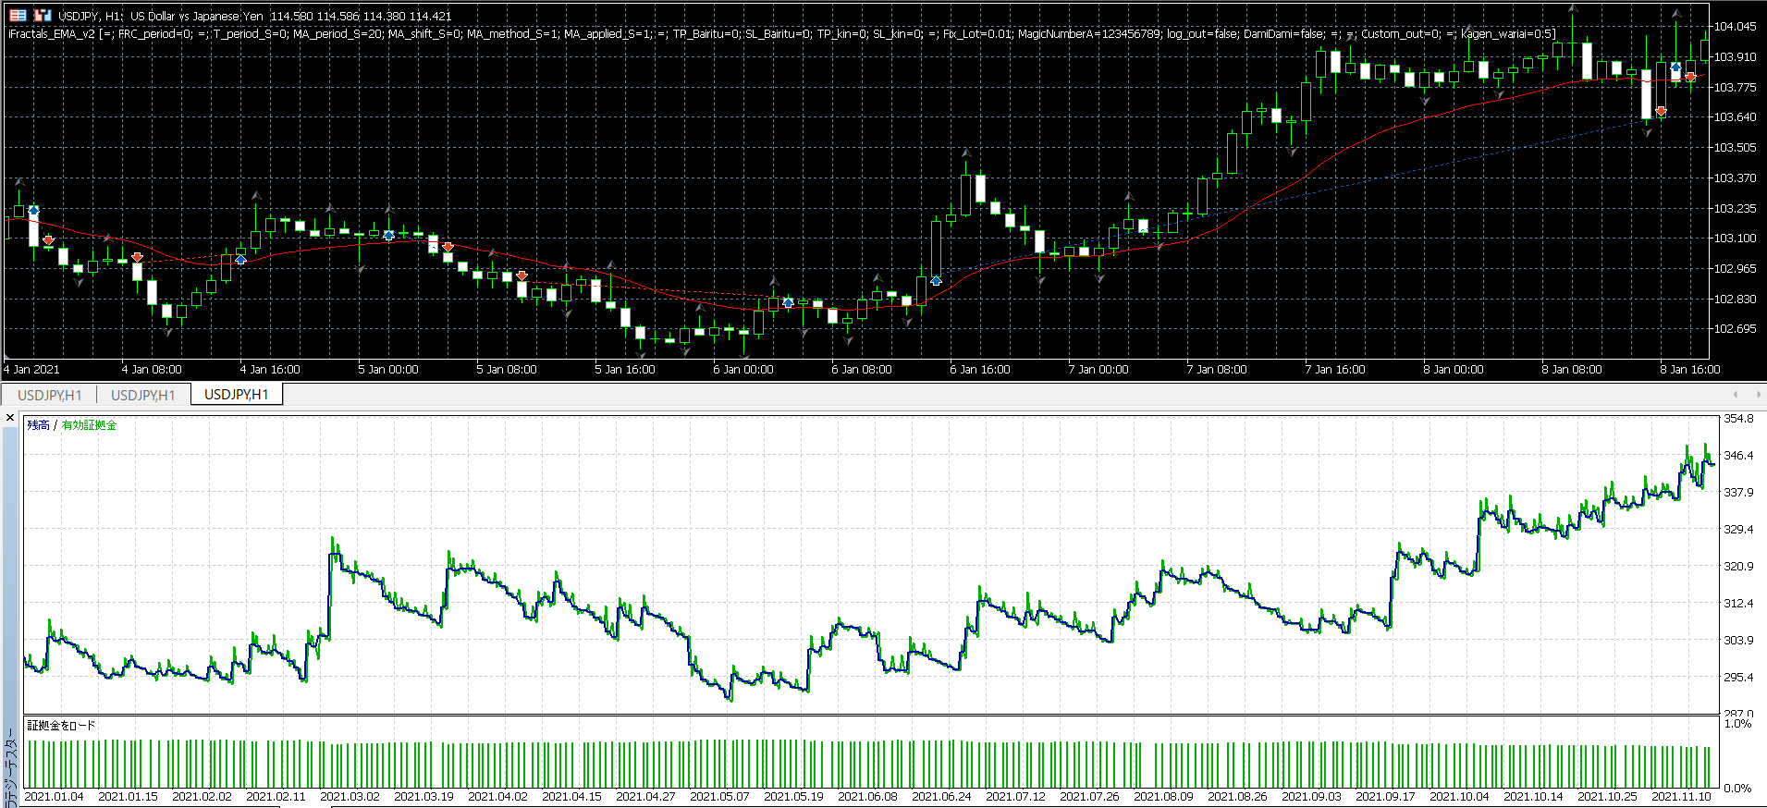Select the active USDJPY,H1 chart tab
Image resolution: width=1767 pixels, height=808 pixels.
coord(237,395)
